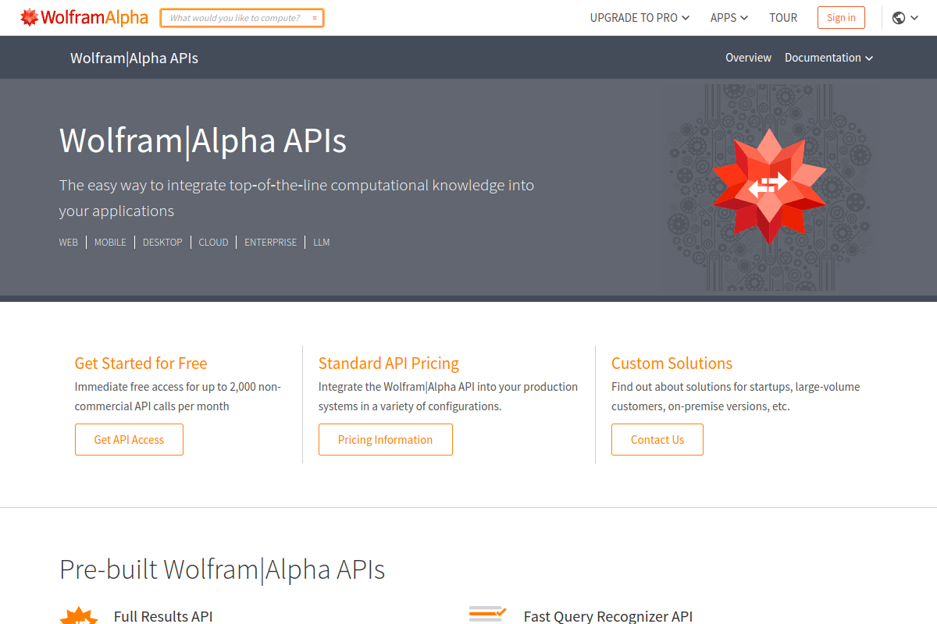Click the Full Results API title
This screenshot has width=937, height=624.
click(x=163, y=616)
